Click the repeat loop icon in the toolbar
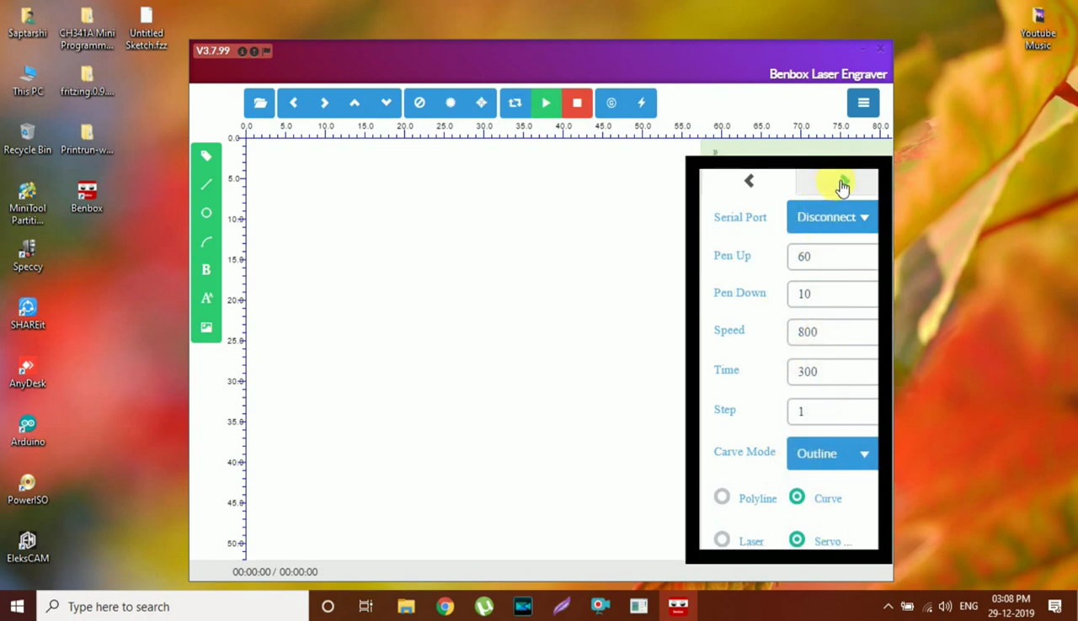1078x621 pixels. (x=515, y=103)
